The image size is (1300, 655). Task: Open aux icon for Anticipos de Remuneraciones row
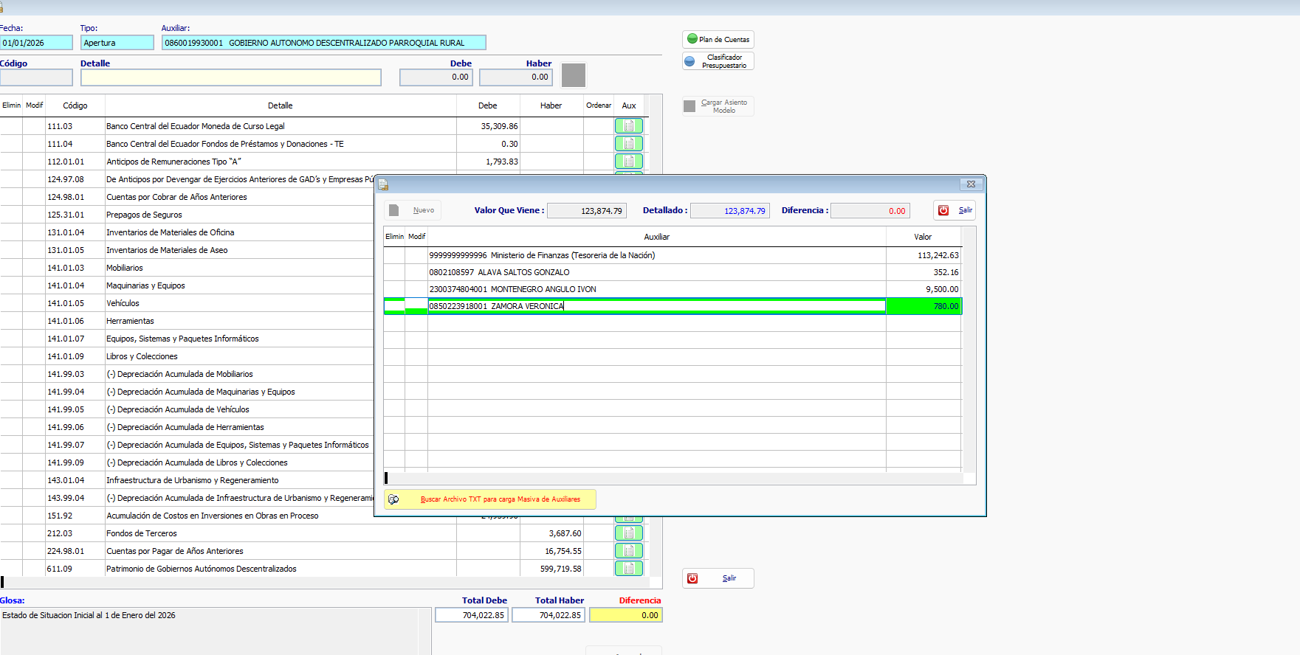(x=628, y=162)
